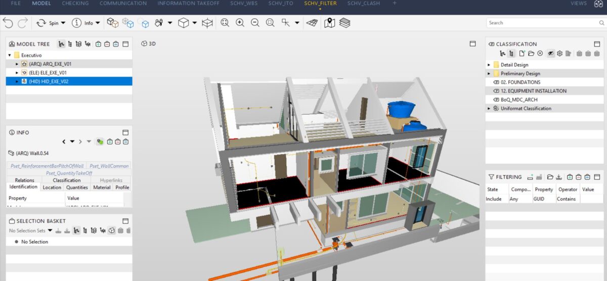Toggle the containment hierarchy view in Model Tree
This screenshot has height=281, width=607.
(61, 44)
